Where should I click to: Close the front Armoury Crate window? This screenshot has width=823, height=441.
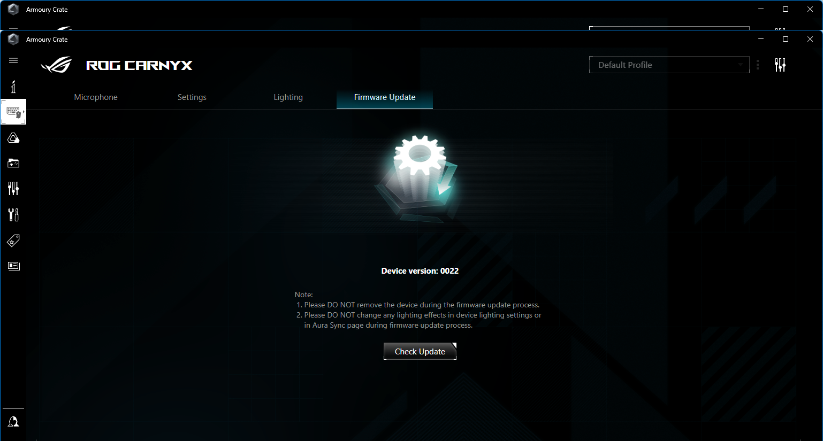810,39
